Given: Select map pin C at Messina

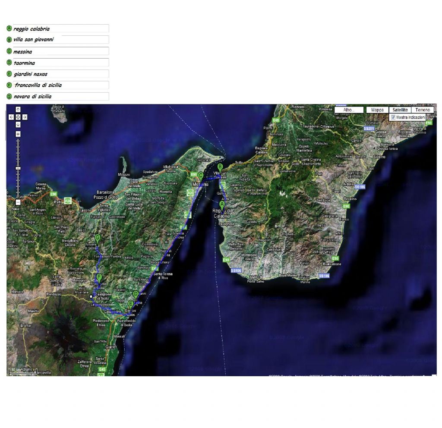Looking at the screenshot, I should click(200, 176).
